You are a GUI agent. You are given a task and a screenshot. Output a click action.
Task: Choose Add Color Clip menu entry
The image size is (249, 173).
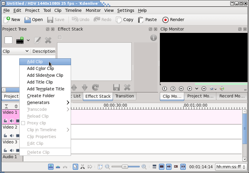[45, 68]
